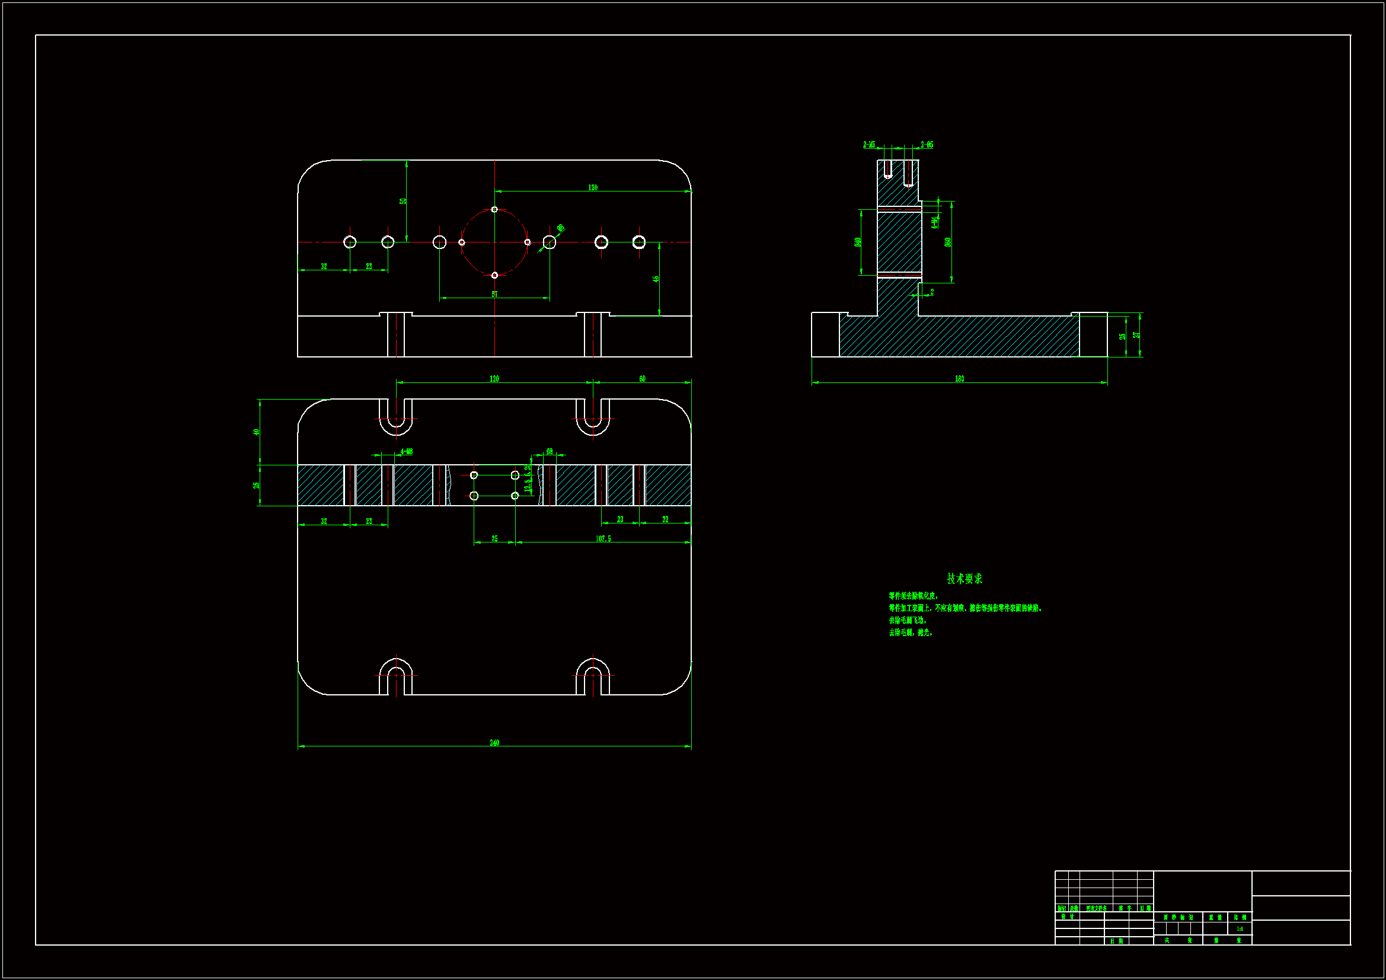Select the vertical 40 dimension left of plan view
Image resolution: width=1386 pixels, height=980 pixels.
256,432
